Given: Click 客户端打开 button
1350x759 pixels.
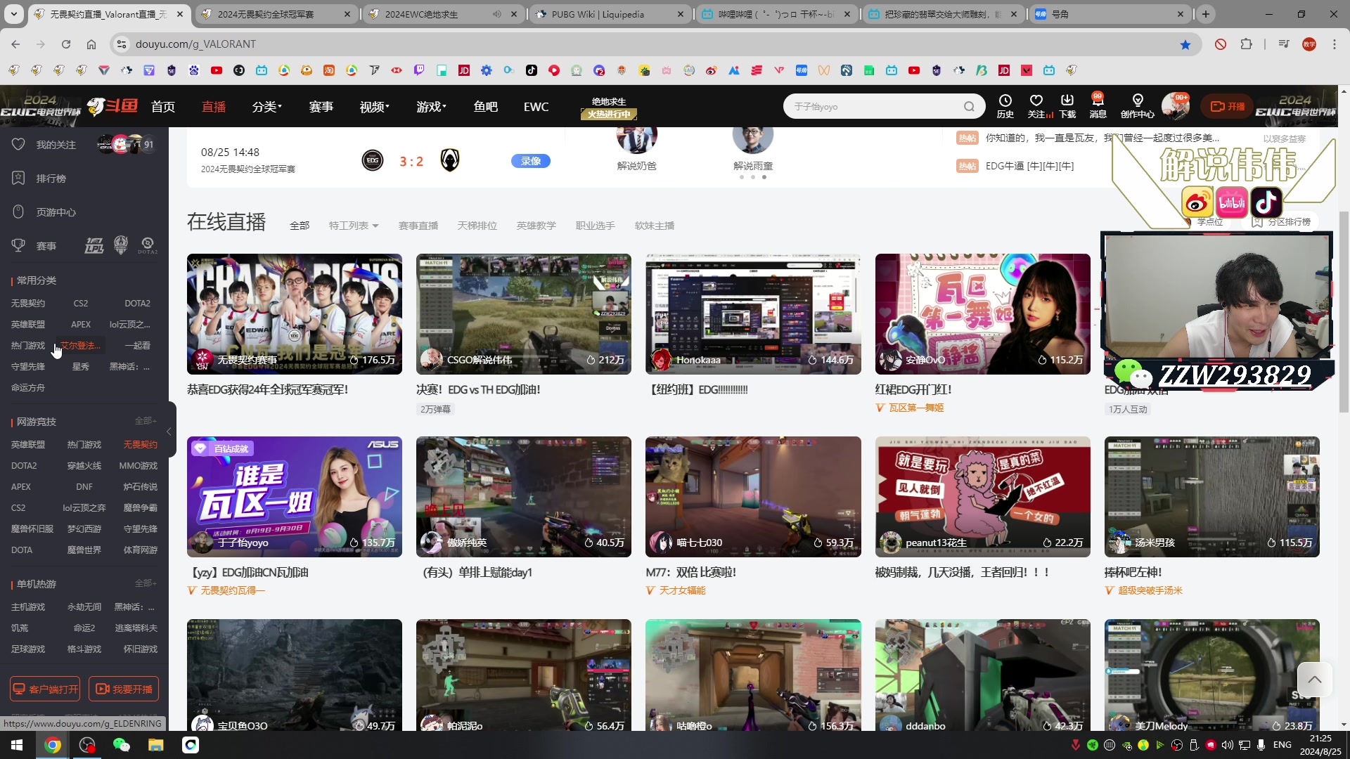Looking at the screenshot, I should click(46, 689).
